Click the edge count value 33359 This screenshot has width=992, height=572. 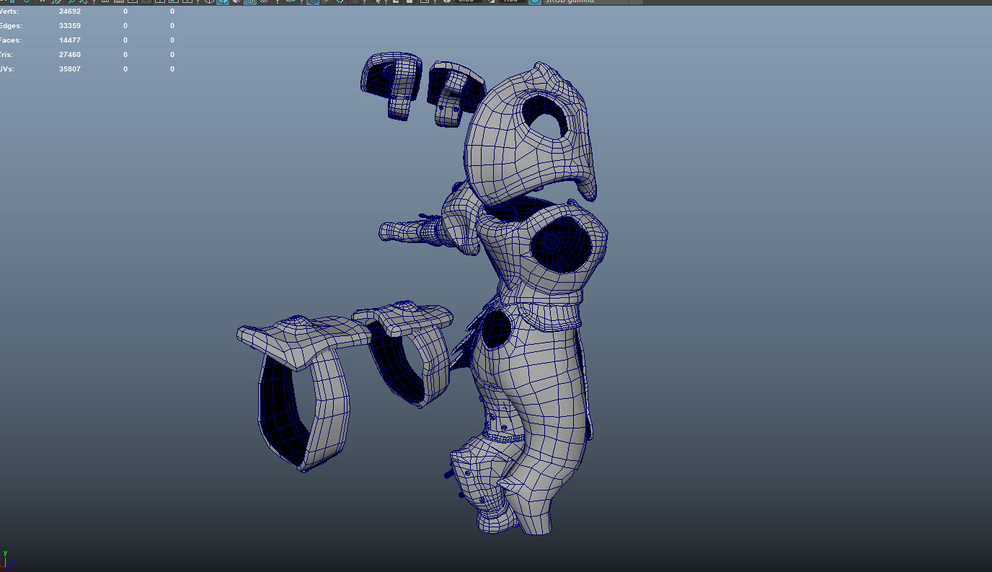click(70, 26)
